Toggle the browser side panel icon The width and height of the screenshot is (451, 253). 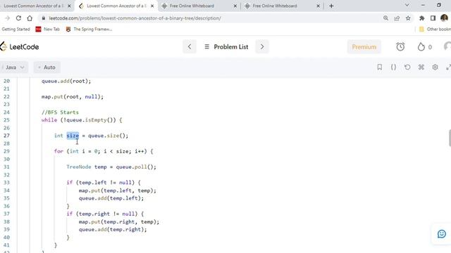click(433, 18)
